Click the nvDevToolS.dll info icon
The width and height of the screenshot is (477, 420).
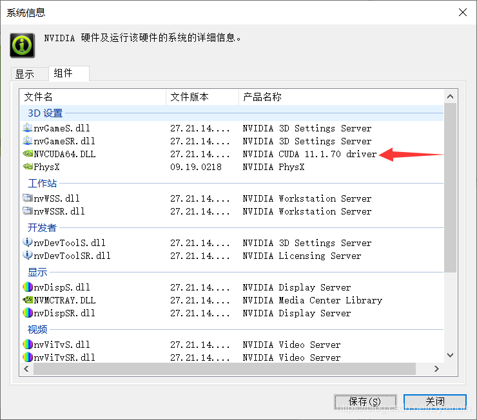(27, 242)
